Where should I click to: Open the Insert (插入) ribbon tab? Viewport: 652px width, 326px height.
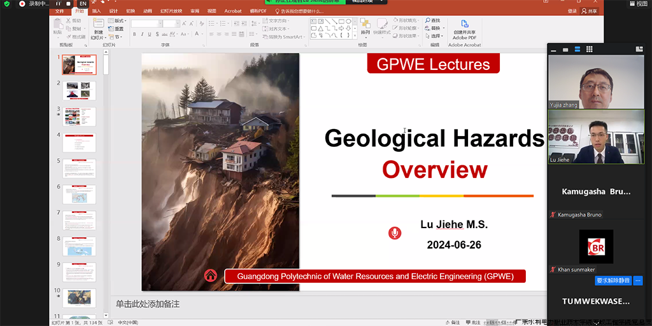click(x=96, y=11)
